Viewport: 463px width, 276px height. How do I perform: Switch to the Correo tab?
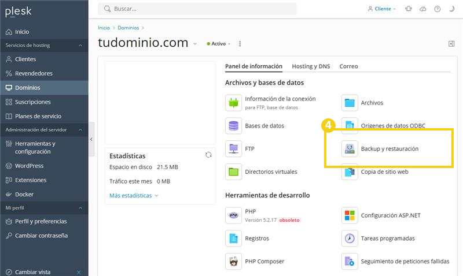348,66
